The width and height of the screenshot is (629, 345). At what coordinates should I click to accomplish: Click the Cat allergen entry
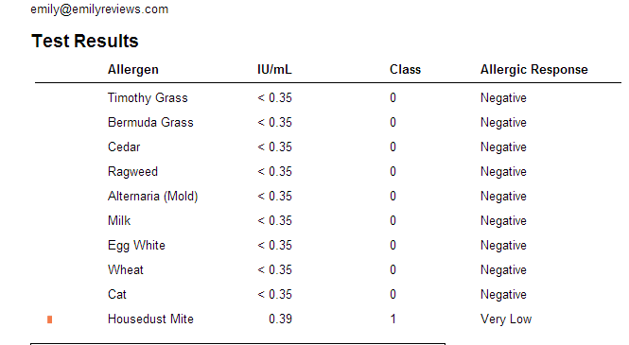click(116, 295)
